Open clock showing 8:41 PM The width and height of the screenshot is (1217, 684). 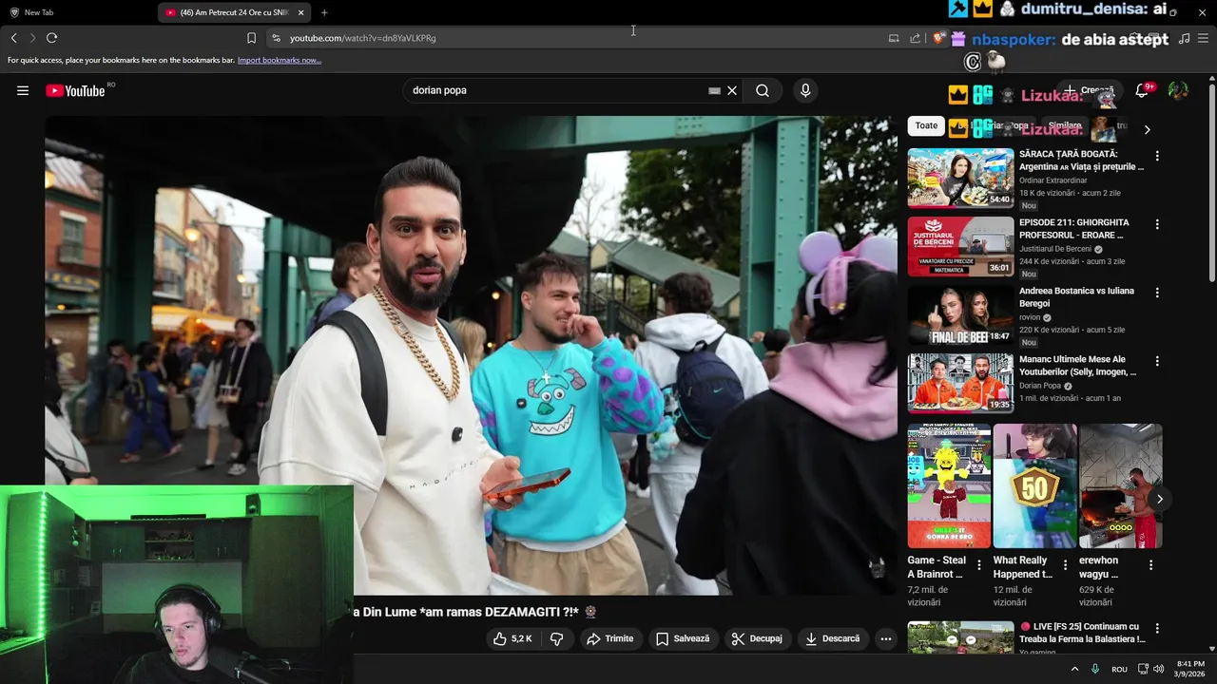coord(1190,669)
